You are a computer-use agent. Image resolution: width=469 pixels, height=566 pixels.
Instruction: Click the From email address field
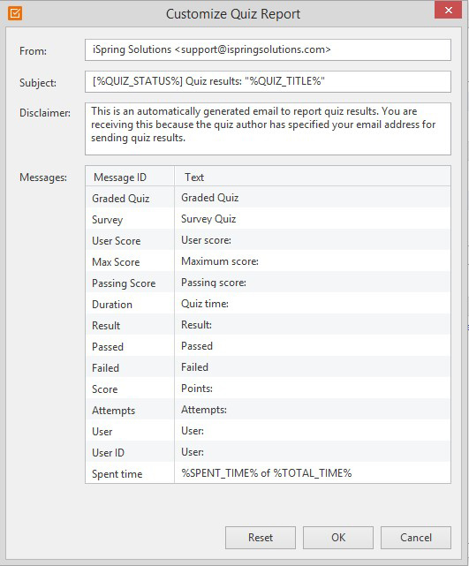pyautogui.click(x=268, y=49)
